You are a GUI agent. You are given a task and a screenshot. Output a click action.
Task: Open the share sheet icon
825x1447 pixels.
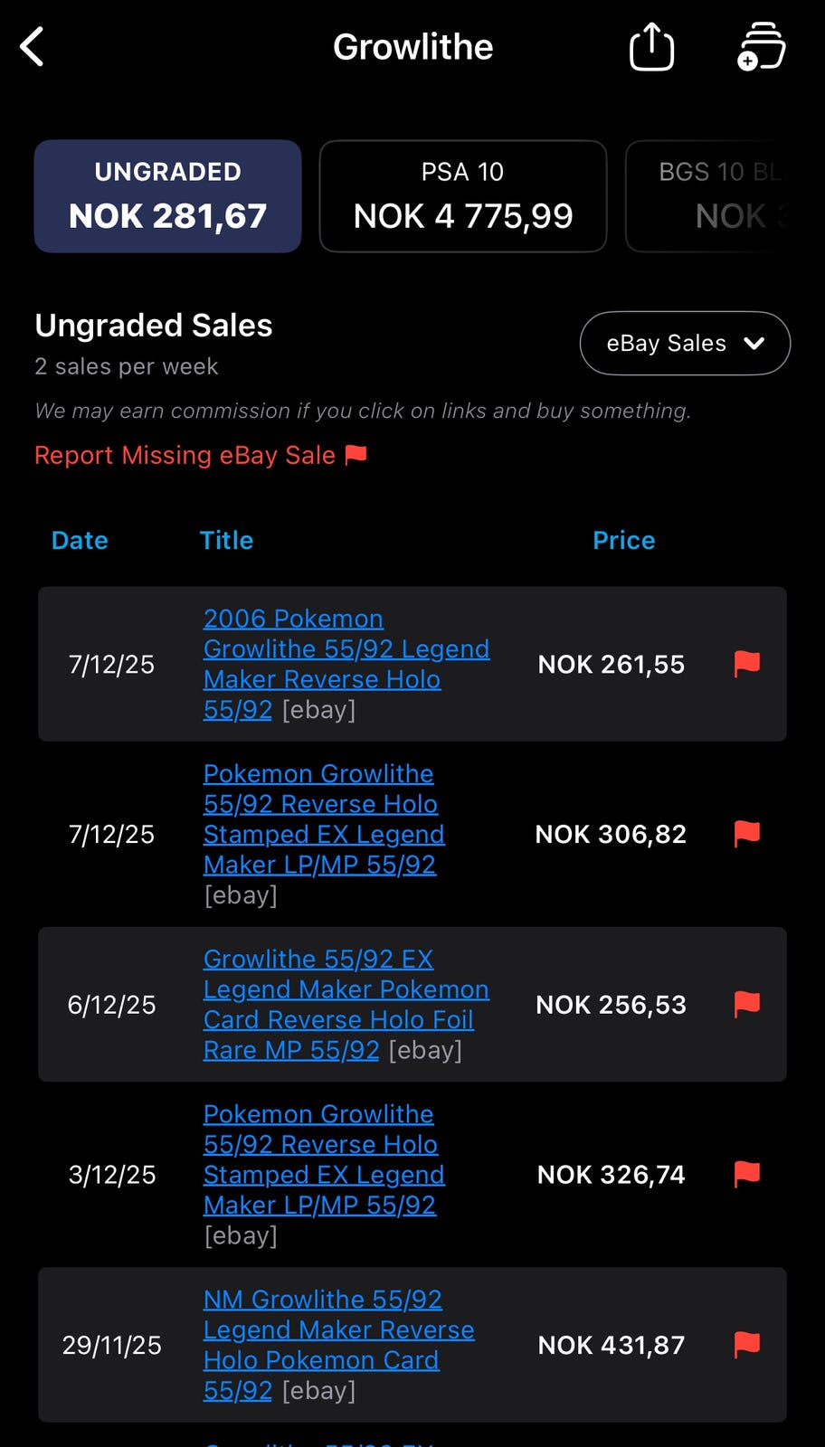(x=651, y=47)
